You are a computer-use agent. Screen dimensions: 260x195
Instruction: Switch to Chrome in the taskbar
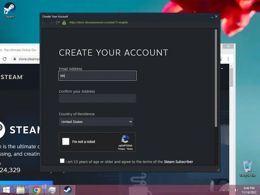[x=36, y=190]
